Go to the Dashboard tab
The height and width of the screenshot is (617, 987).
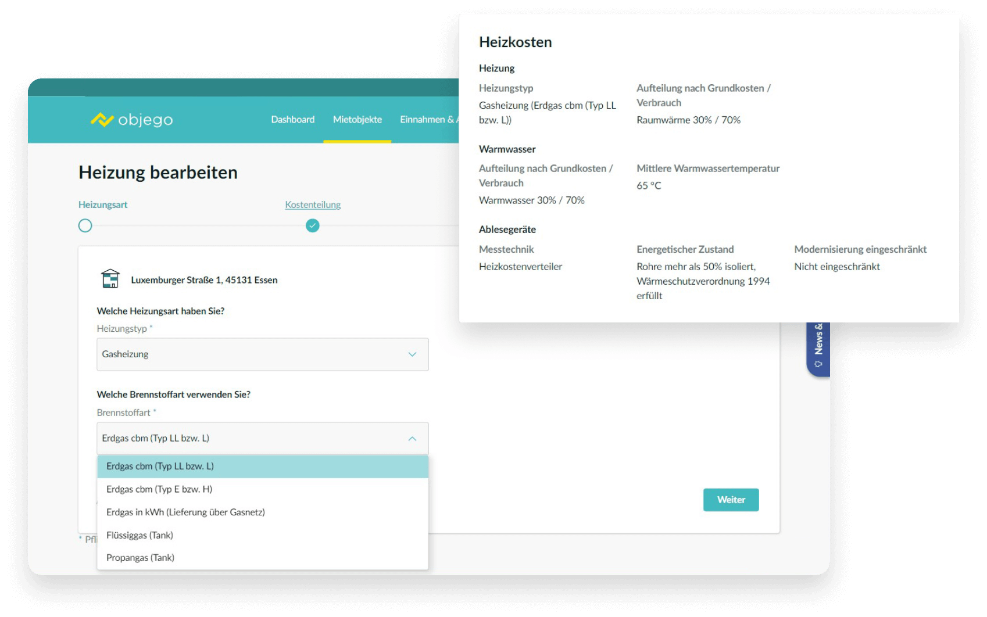292,120
